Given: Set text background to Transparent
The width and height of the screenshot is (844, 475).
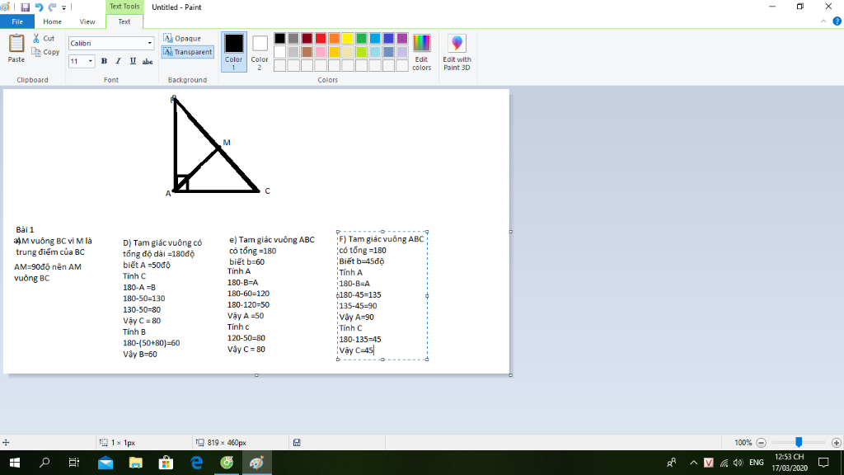Looking at the screenshot, I should 187,52.
